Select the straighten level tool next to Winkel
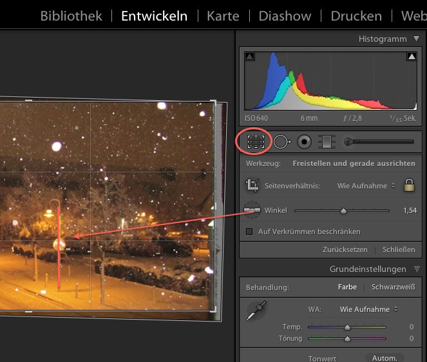This screenshot has width=427, height=362. pyautogui.click(x=252, y=210)
